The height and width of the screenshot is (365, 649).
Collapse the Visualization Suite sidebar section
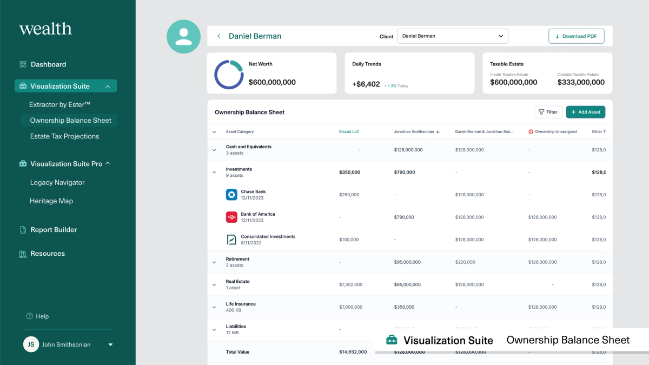108,87
